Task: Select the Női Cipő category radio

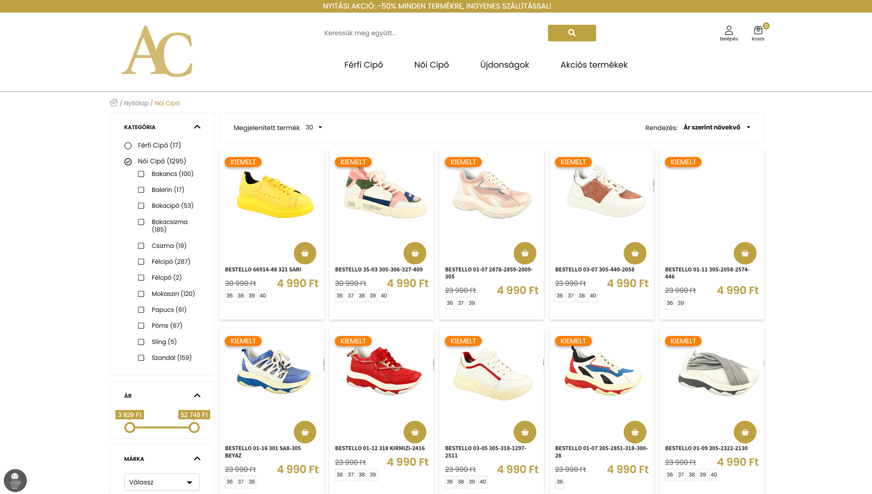Action: [128, 161]
